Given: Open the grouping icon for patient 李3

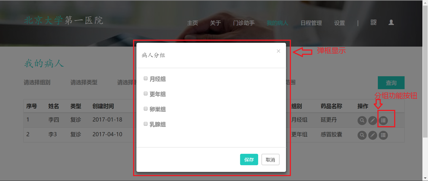Looking at the screenshot, I should point(383,135).
